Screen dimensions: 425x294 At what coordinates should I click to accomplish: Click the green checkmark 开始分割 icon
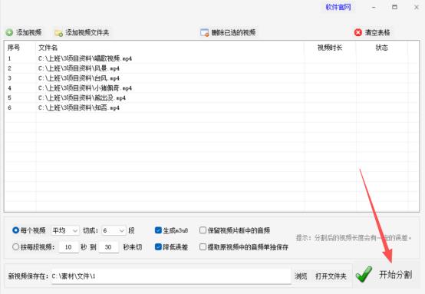tap(364, 275)
